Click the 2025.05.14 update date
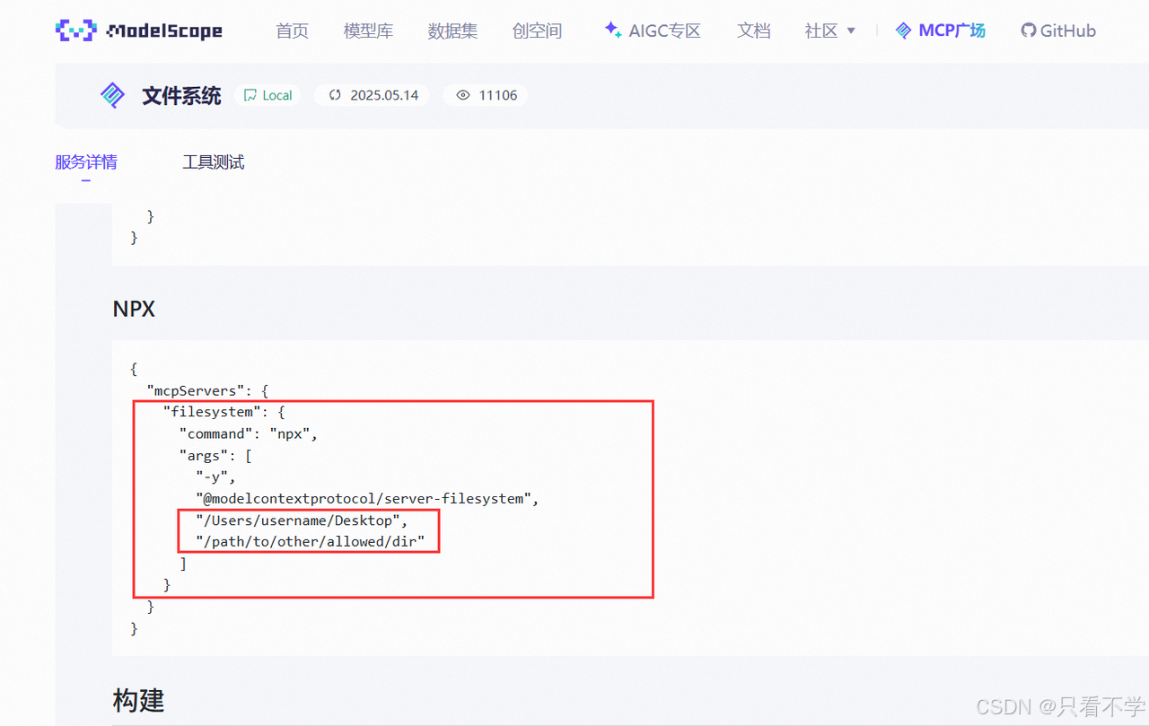1149x726 pixels. click(384, 95)
